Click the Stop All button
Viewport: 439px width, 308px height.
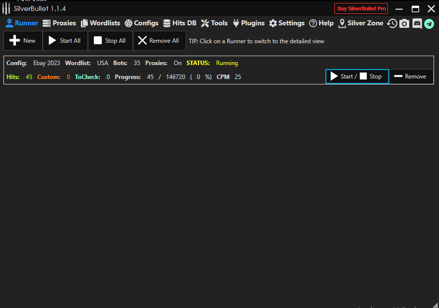coord(110,41)
